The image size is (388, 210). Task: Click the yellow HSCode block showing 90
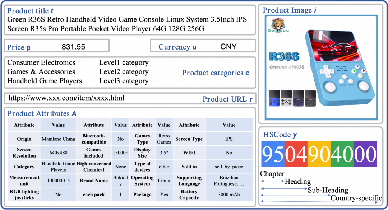(x=319, y=154)
